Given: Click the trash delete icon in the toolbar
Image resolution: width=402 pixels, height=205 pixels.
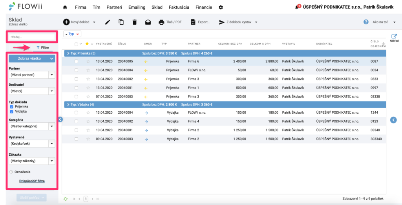Looking at the screenshot, I should tap(134, 22).
